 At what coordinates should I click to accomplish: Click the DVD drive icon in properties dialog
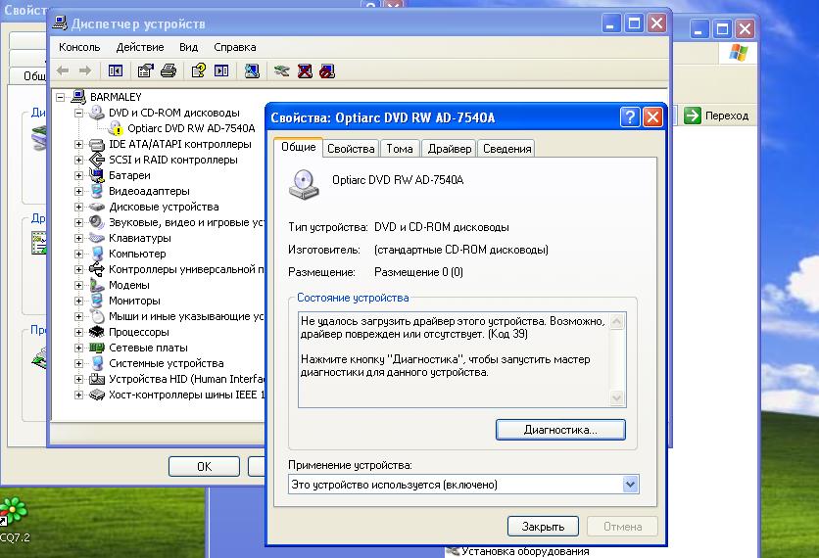(x=304, y=185)
